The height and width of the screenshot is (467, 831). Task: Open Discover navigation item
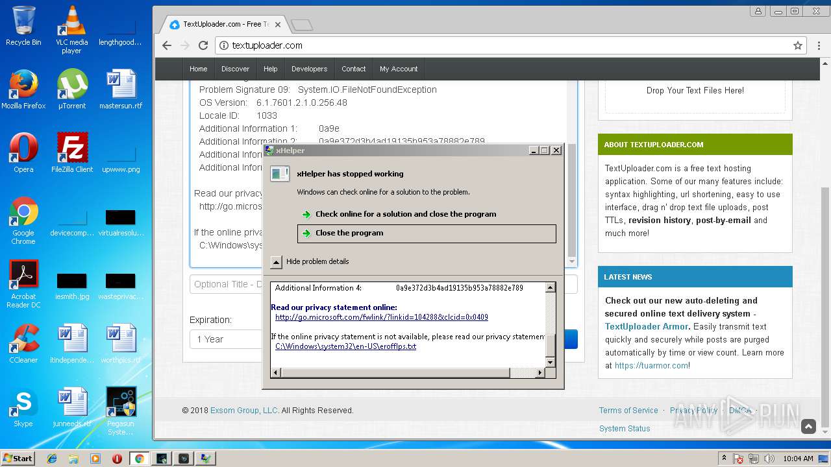[235, 69]
